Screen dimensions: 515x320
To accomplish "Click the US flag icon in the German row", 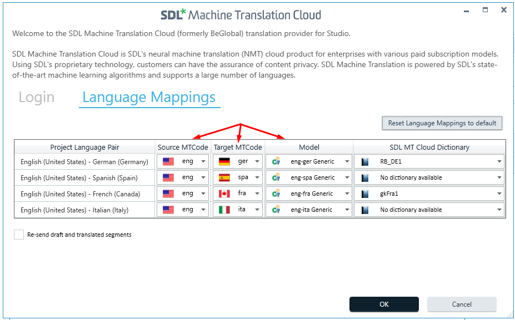I will [x=168, y=161].
